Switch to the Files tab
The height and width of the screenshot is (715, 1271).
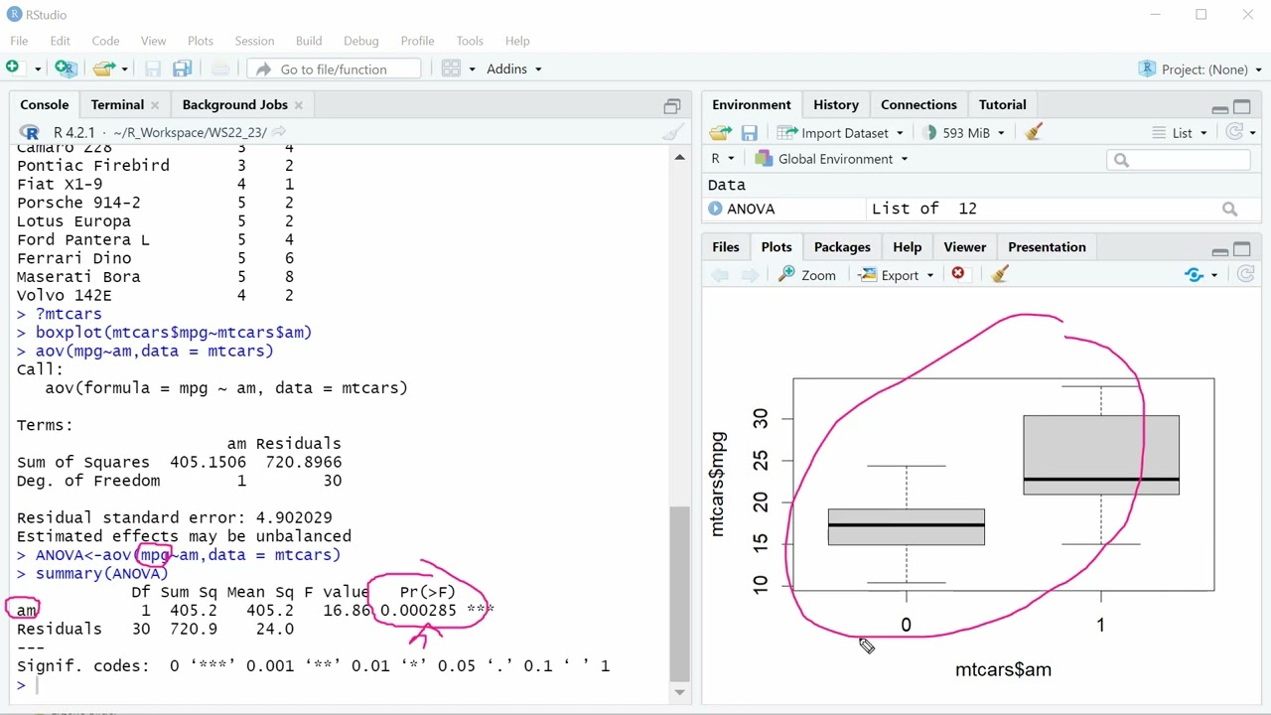pos(726,247)
